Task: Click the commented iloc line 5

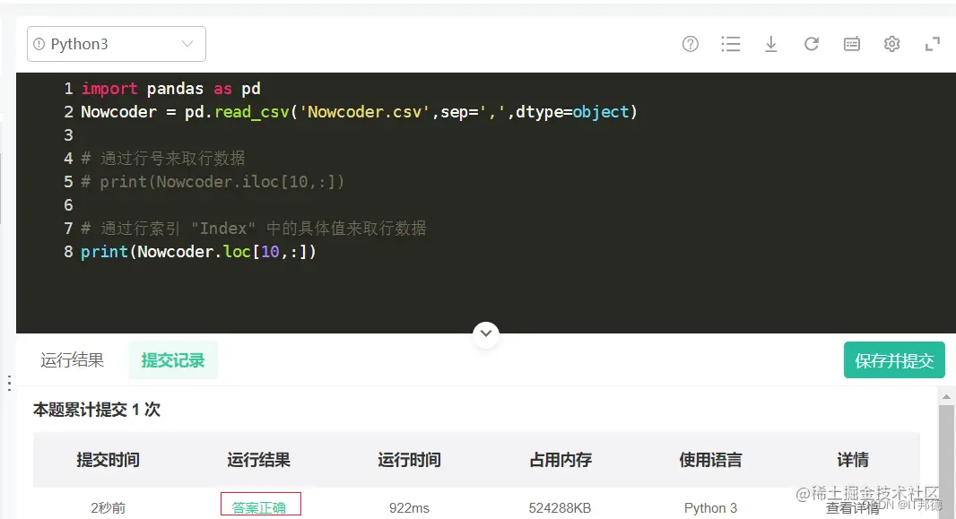Action: click(x=213, y=182)
